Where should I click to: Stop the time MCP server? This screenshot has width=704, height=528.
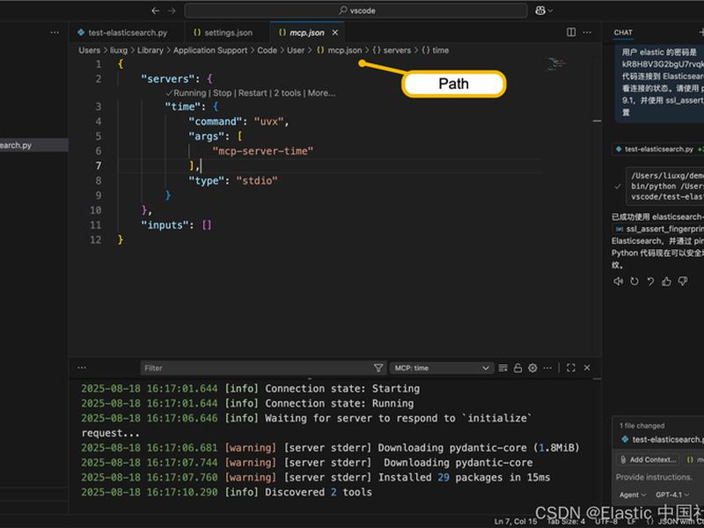[223, 93]
